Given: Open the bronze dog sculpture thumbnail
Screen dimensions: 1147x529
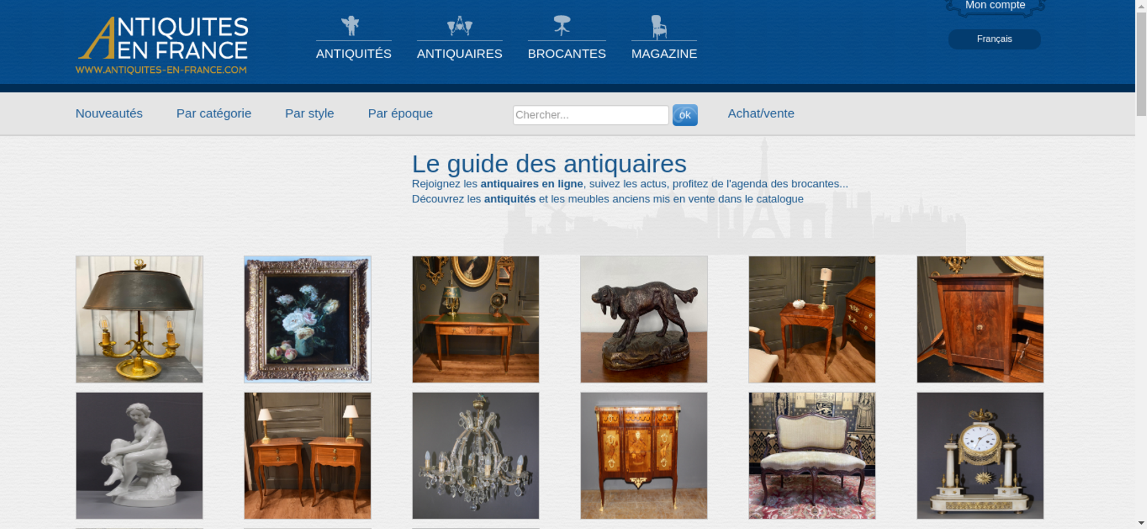Looking at the screenshot, I should click(x=644, y=319).
